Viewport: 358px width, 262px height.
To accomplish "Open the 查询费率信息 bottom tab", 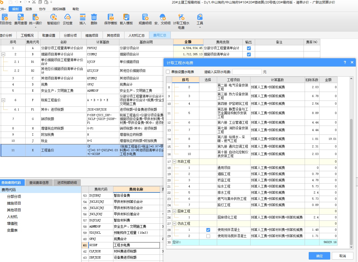I will pyautogui.click(x=39, y=182).
